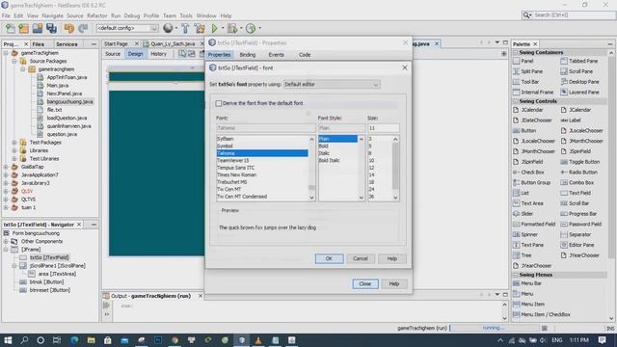Click the New Project toolbar icon
This screenshot has width=617, height=347.
(23, 28)
